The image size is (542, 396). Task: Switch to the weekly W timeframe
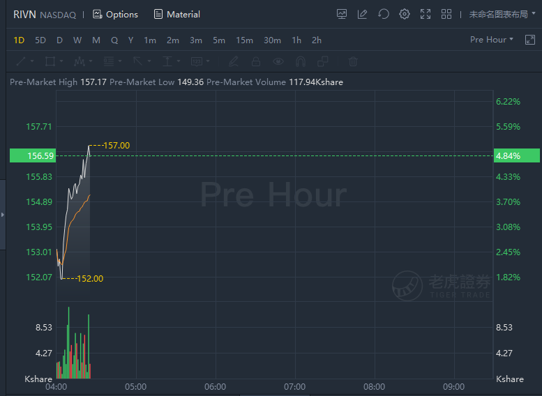tap(77, 40)
